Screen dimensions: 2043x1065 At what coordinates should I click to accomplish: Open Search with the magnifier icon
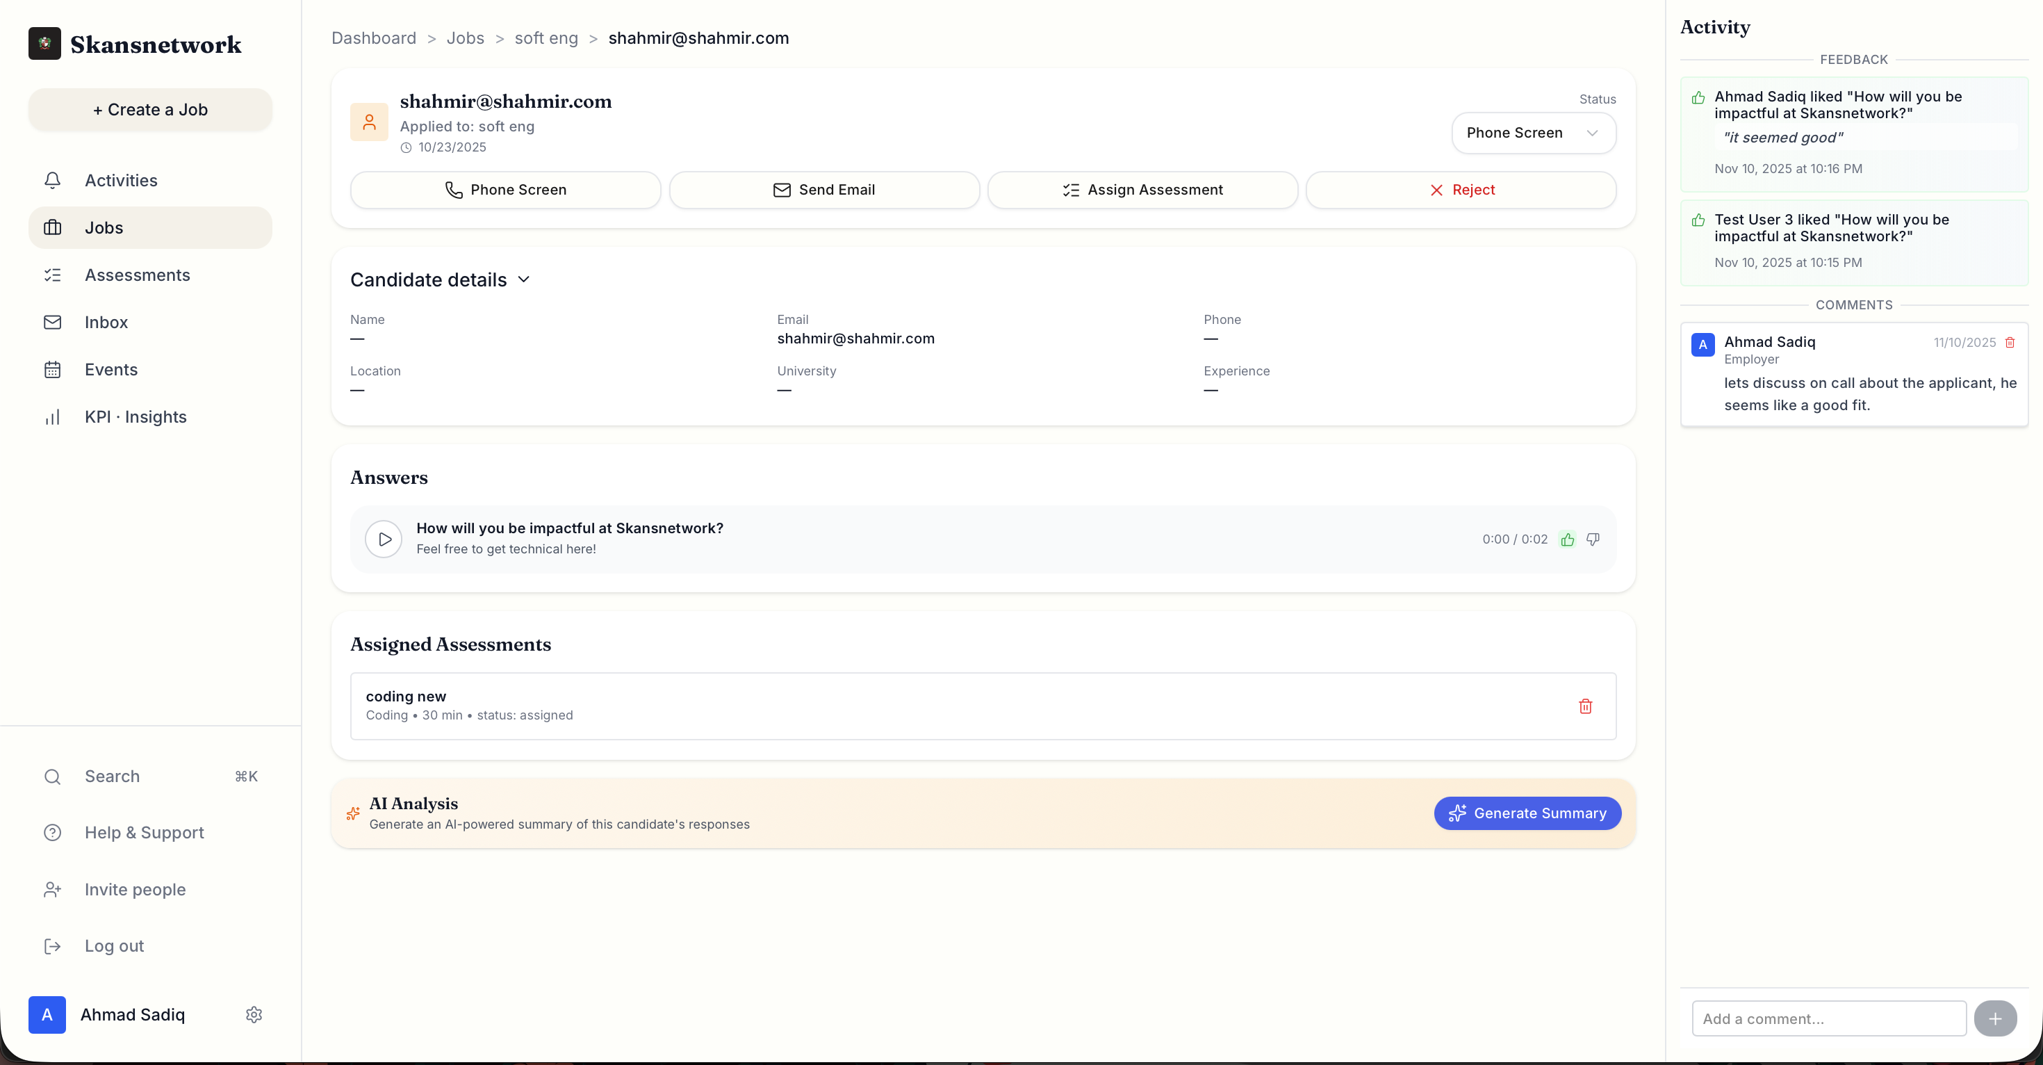(x=52, y=776)
